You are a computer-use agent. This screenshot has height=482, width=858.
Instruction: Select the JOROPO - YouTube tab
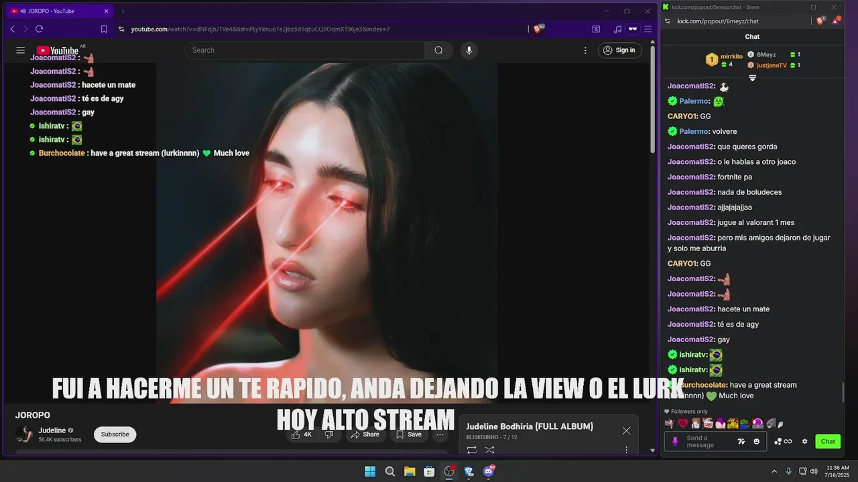(x=59, y=11)
